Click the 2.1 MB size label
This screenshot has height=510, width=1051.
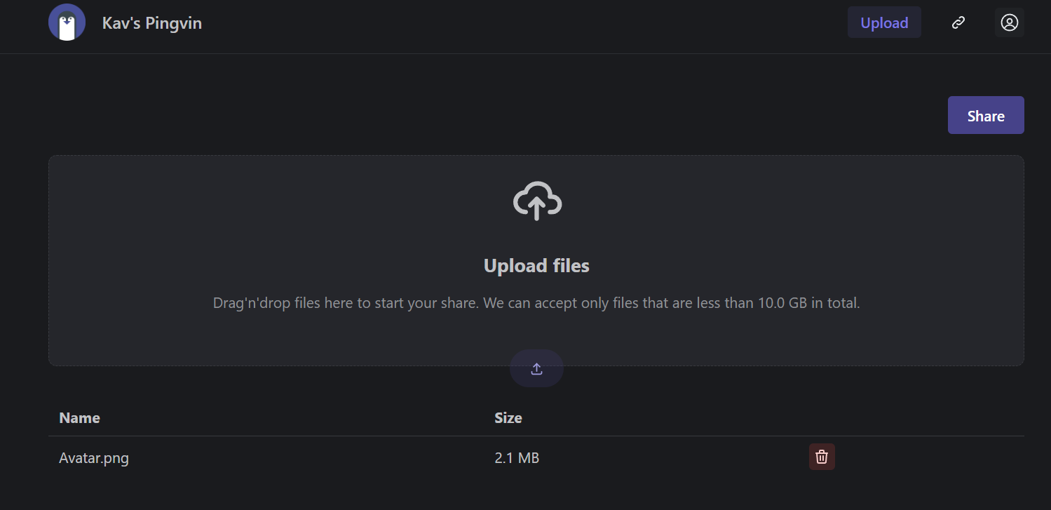pyautogui.click(x=517, y=457)
